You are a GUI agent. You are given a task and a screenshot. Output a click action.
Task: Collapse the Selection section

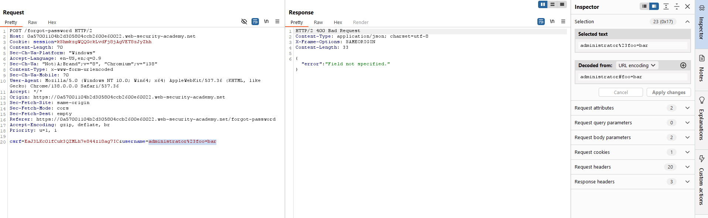(687, 22)
